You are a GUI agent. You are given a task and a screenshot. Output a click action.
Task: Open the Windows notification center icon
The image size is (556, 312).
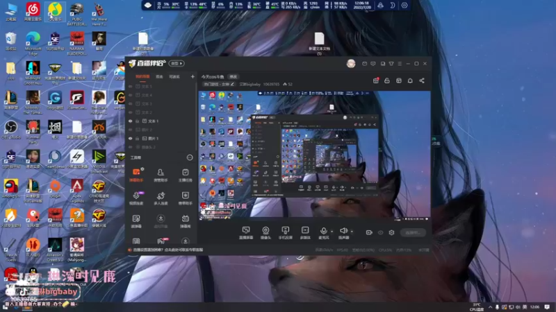click(x=547, y=306)
